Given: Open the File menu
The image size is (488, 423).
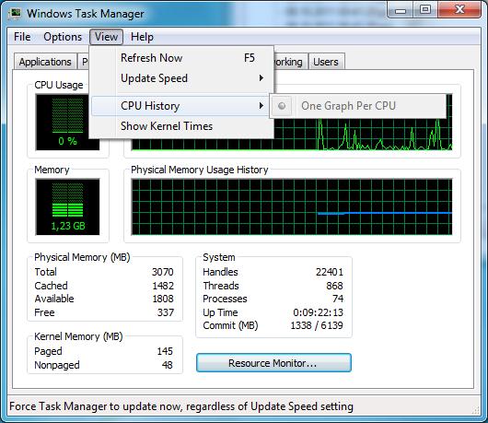Looking at the screenshot, I should (x=22, y=37).
